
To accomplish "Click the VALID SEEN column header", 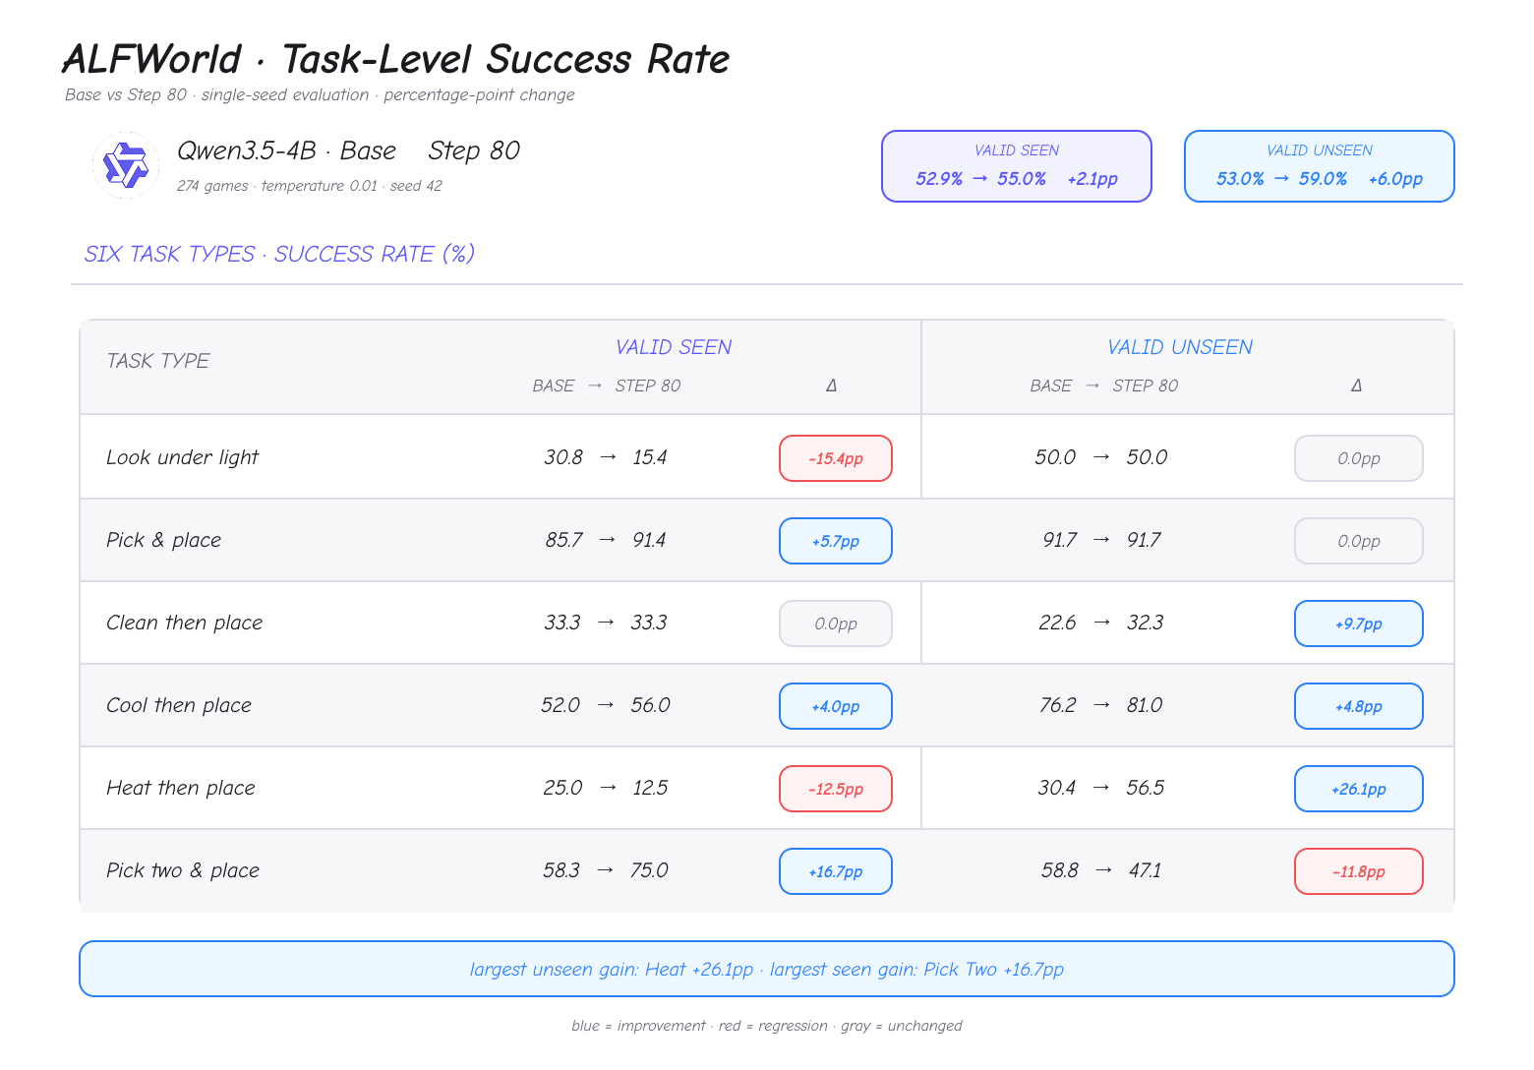I will point(674,347).
